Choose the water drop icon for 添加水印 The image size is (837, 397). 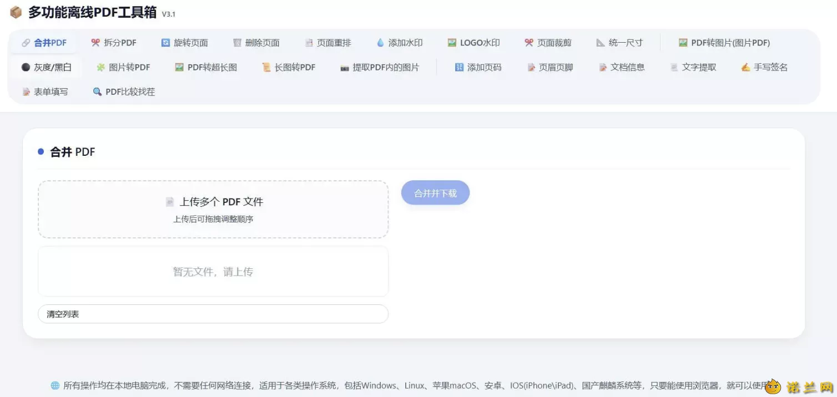(x=380, y=43)
